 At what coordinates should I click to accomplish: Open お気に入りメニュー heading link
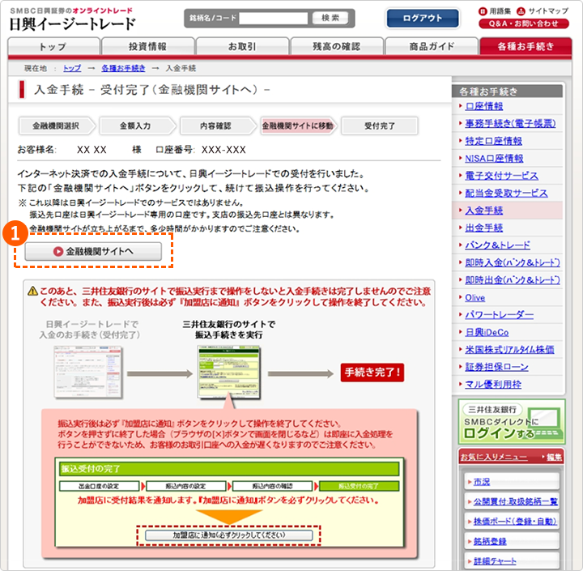[493, 457]
